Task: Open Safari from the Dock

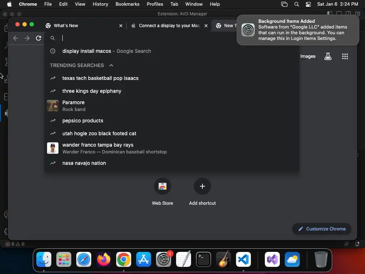Action: [84, 259]
